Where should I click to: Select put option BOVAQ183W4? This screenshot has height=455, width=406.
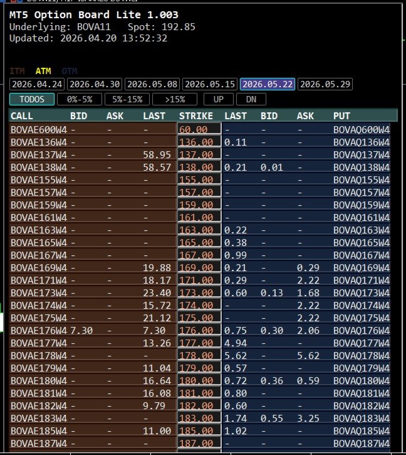[362, 418]
